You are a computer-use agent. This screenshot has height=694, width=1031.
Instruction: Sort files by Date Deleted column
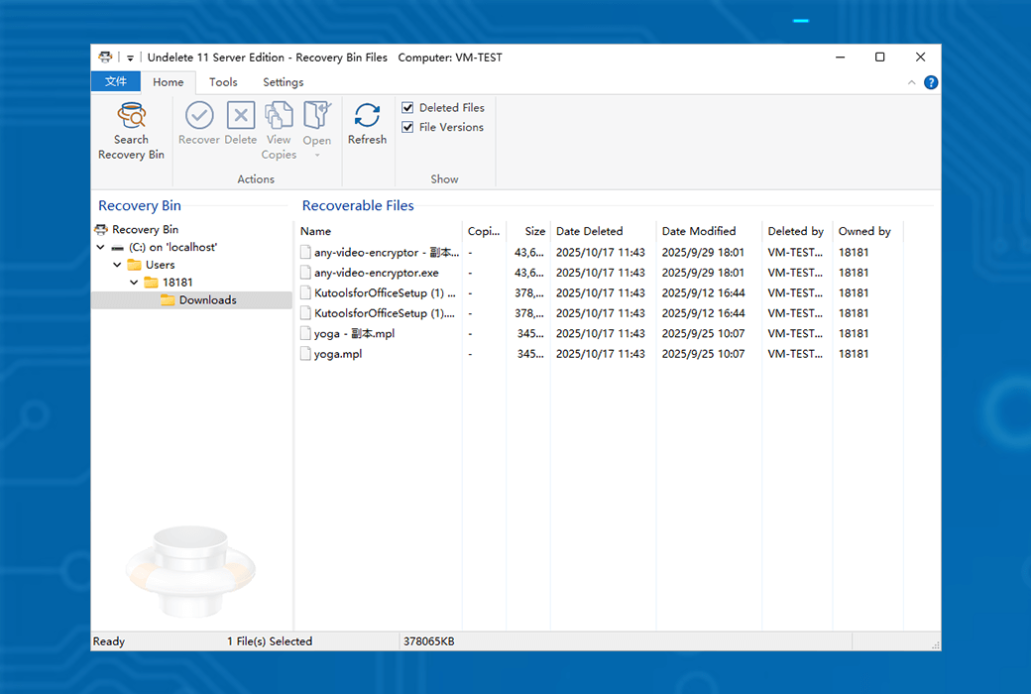(589, 231)
